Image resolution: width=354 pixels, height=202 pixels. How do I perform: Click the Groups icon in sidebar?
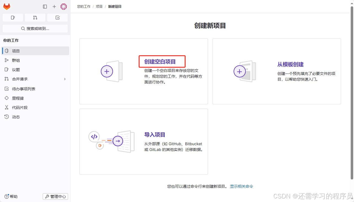coord(7,60)
